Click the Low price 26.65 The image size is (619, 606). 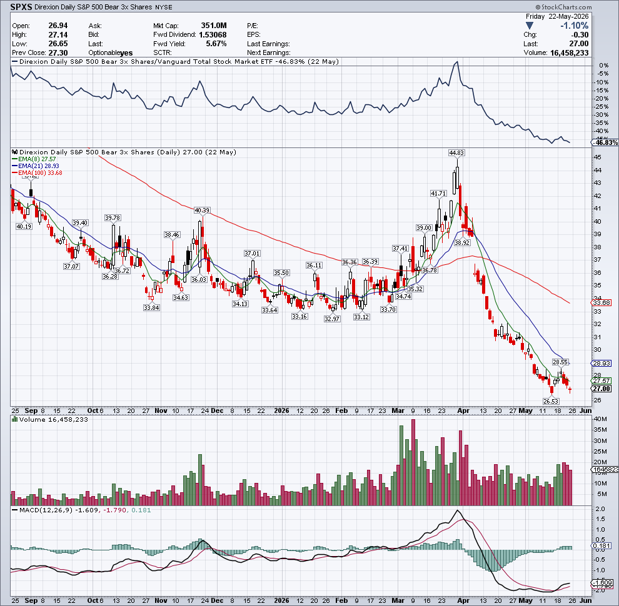click(58, 44)
